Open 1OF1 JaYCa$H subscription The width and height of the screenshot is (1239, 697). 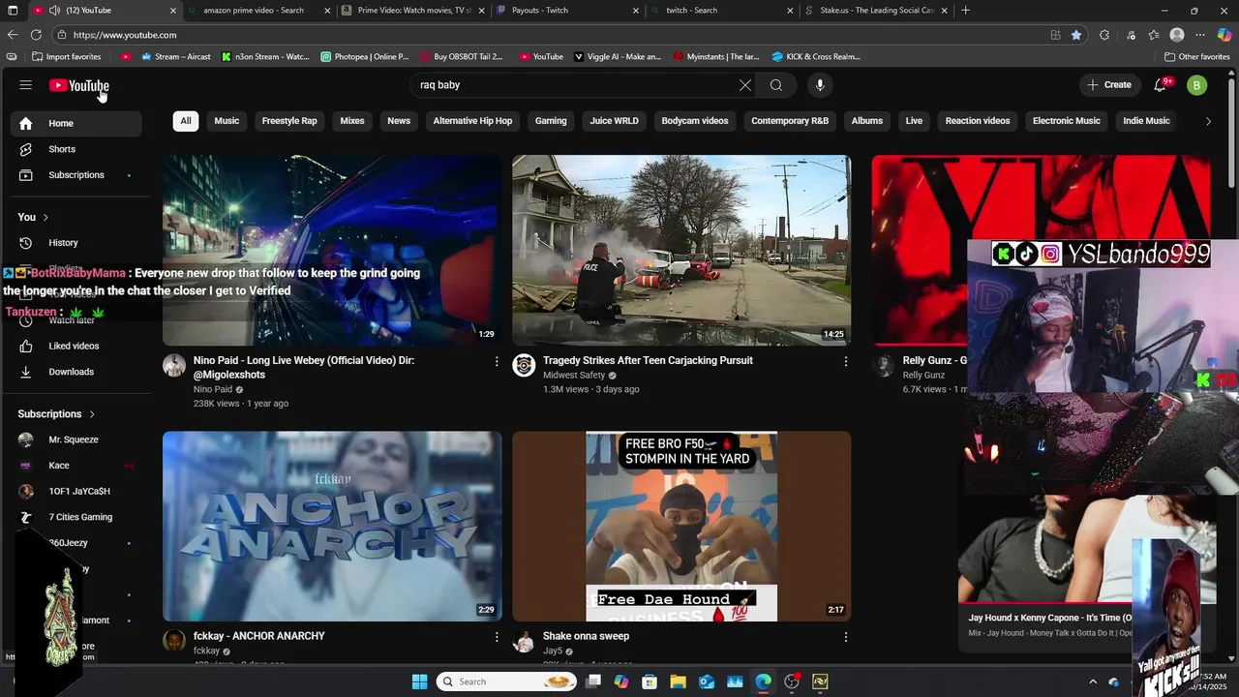click(76, 491)
